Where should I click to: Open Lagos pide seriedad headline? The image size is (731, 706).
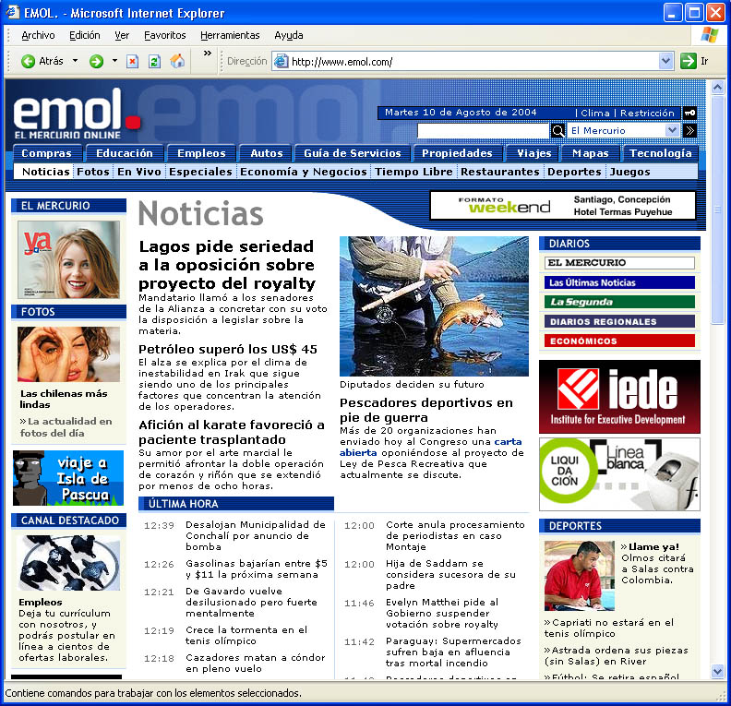(227, 265)
